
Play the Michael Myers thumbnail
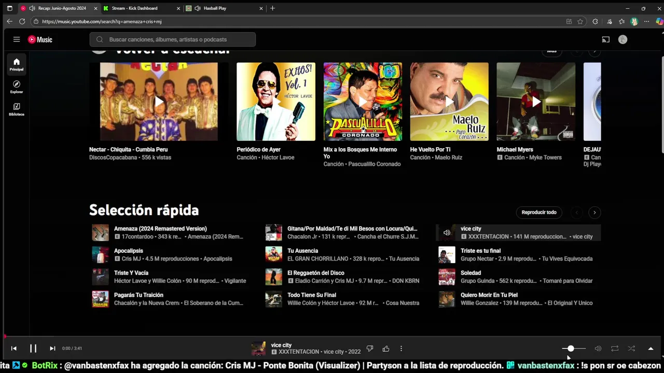(x=536, y=102)
